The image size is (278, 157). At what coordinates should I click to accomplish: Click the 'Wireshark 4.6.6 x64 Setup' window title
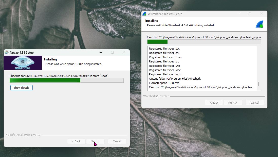[165, 14]
